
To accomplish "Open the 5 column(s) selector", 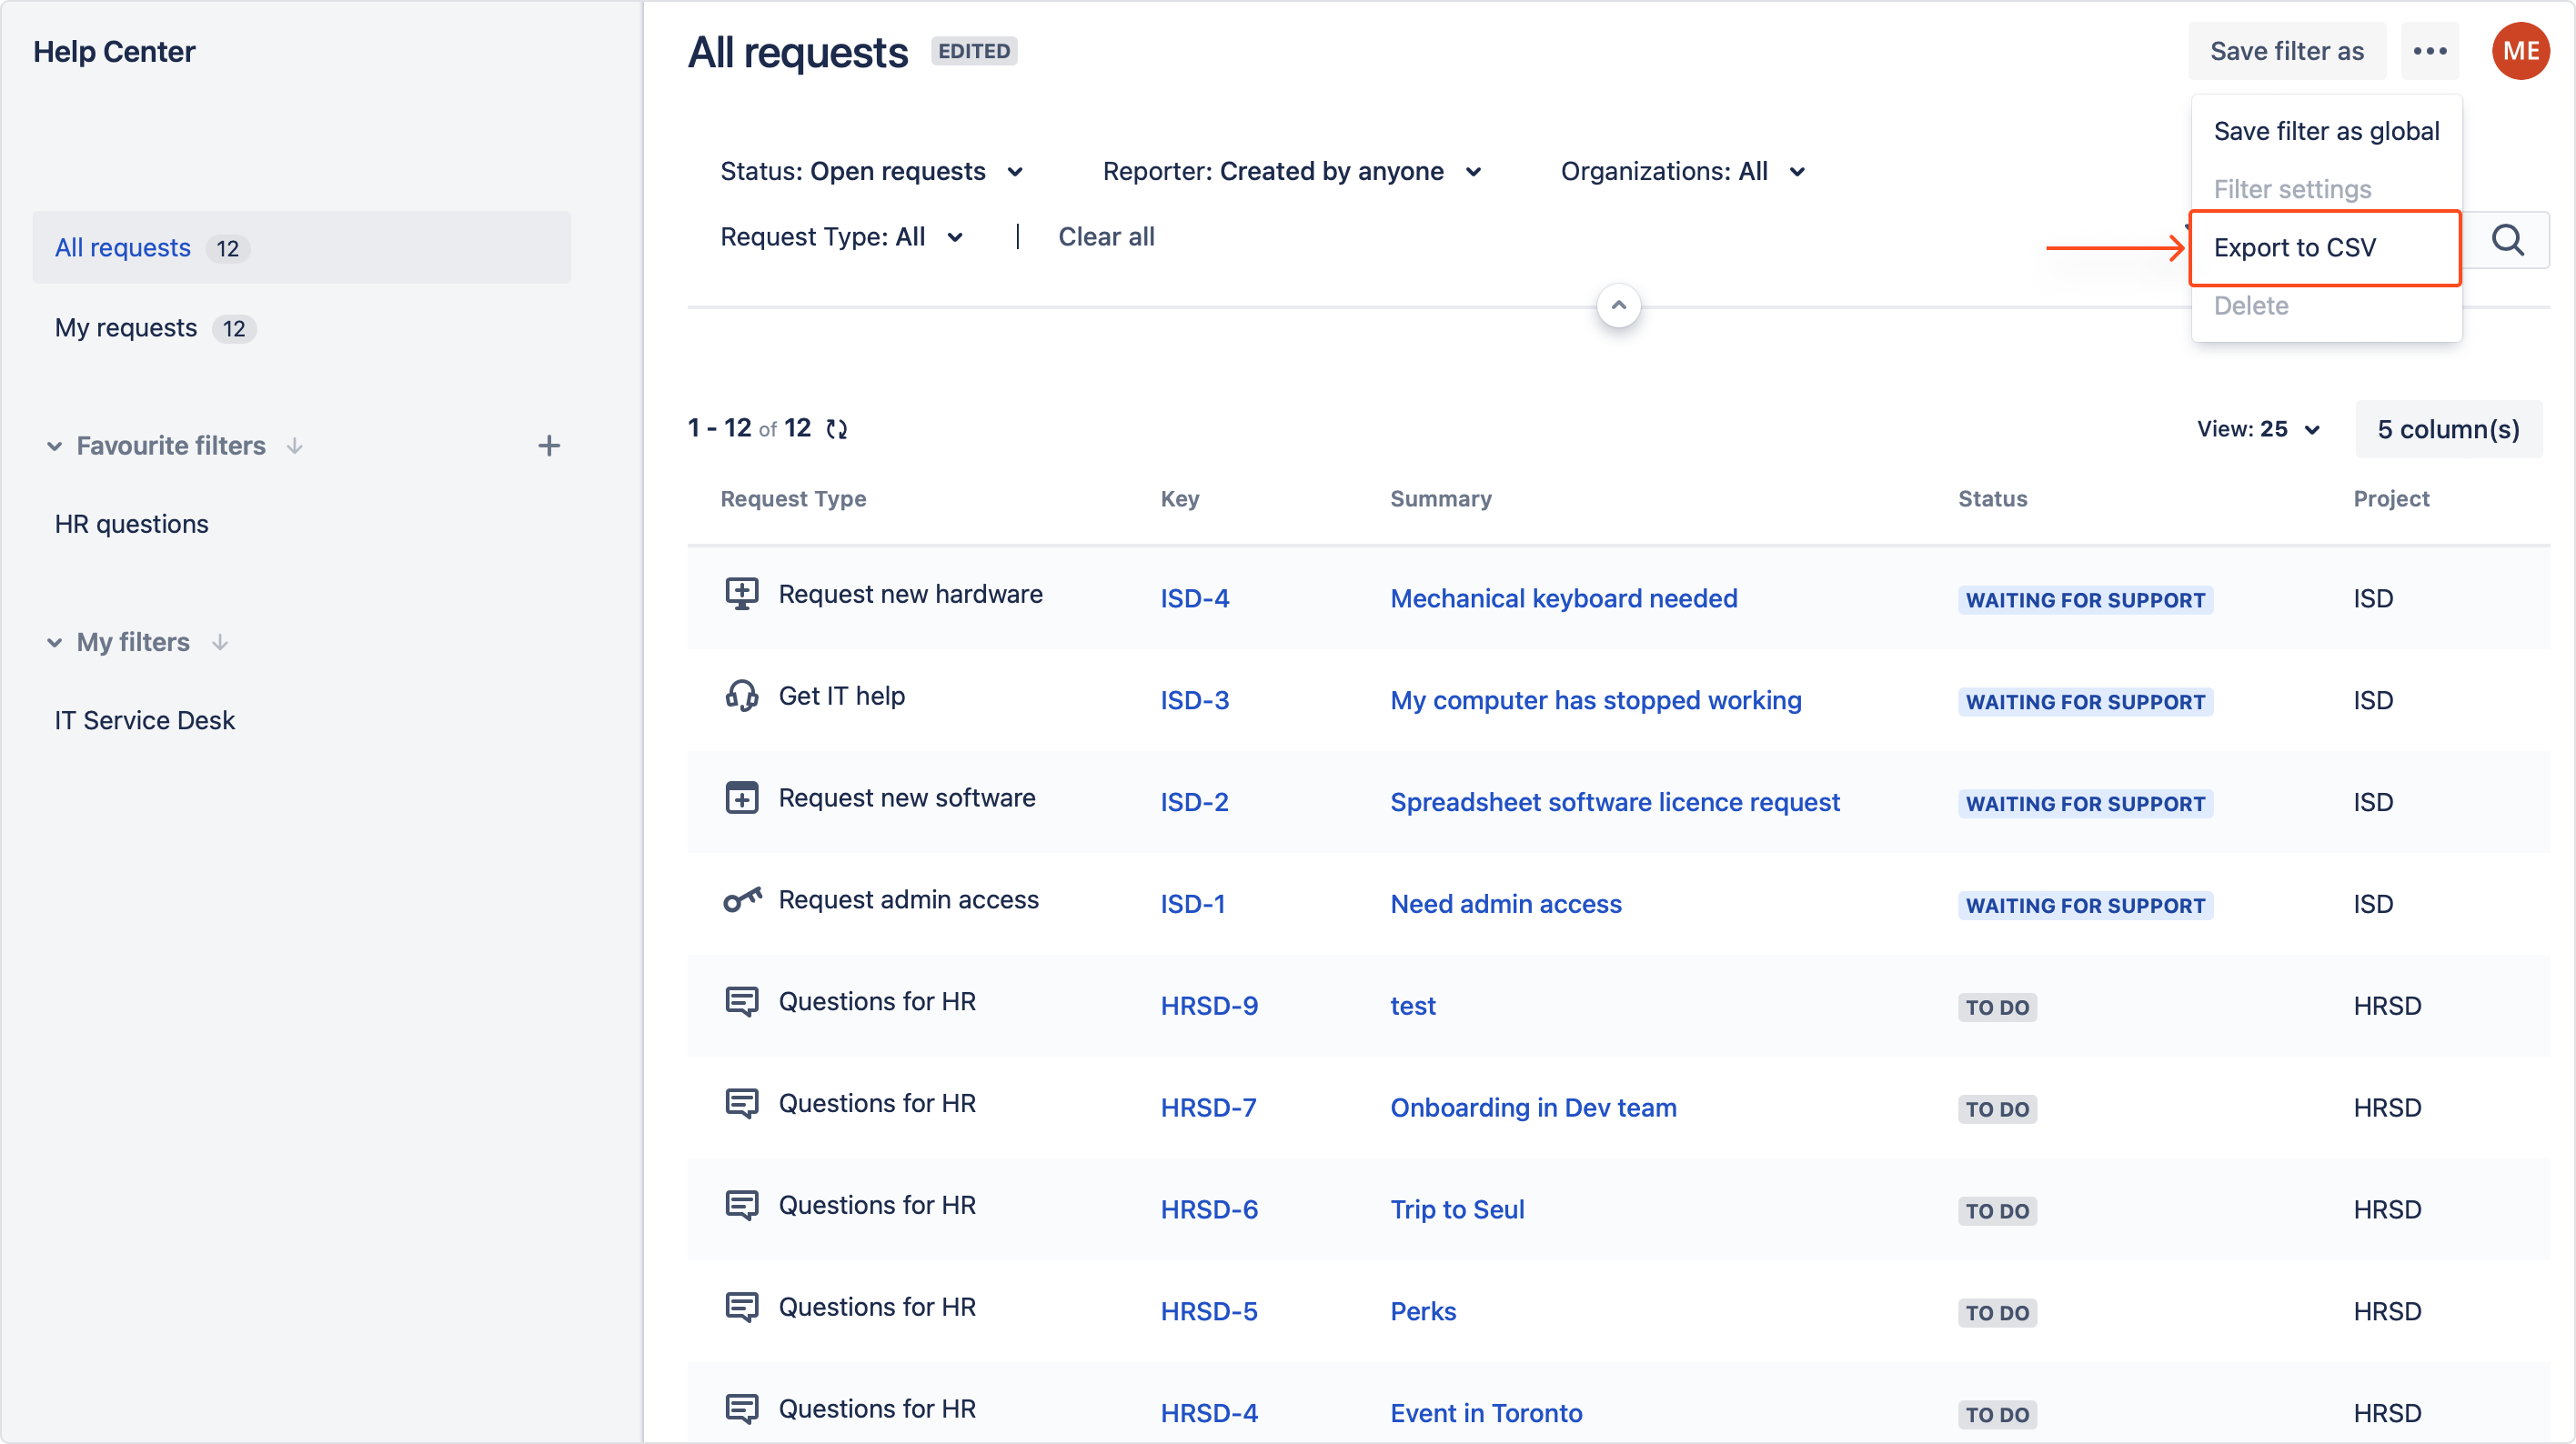I will (x=2448, y=429).
